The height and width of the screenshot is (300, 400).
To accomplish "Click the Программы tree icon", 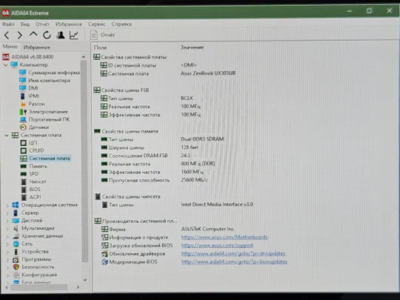I will coord(16,260).
